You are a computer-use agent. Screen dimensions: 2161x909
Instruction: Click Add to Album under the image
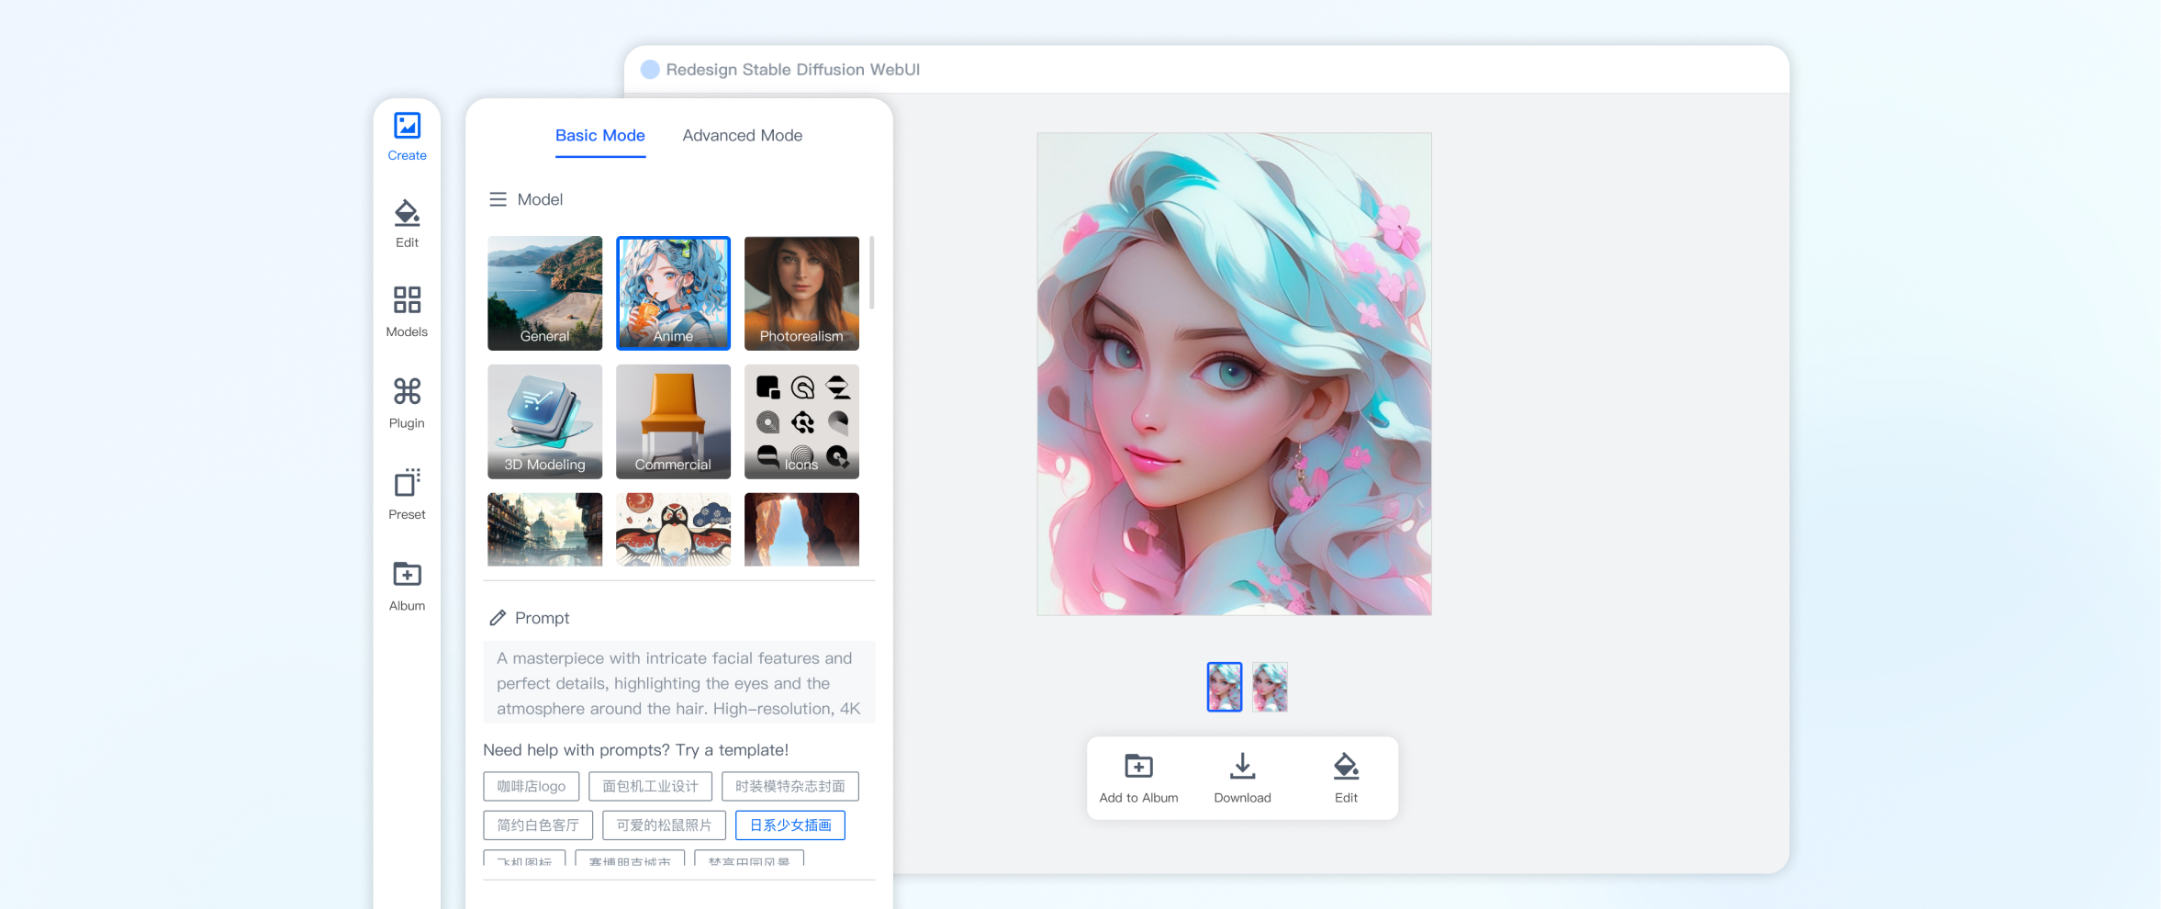click(1138, 779)
